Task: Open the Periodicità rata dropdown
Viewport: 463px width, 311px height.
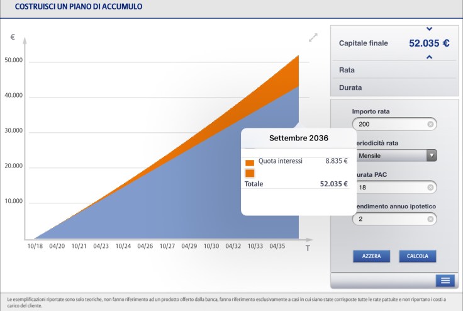Action: 431,155
